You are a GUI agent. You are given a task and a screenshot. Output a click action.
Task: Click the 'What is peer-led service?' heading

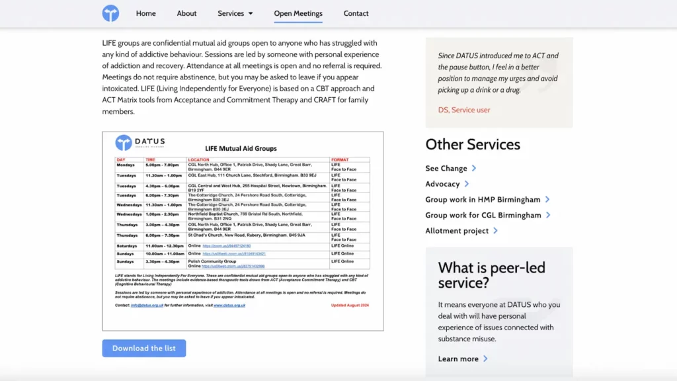pos(492,275)
